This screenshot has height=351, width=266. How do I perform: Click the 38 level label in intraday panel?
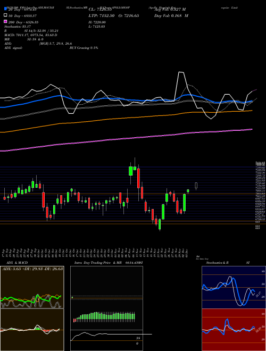[138, 338]
